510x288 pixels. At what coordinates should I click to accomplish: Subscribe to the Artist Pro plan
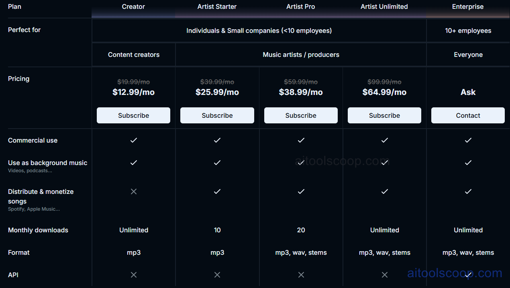301,115
